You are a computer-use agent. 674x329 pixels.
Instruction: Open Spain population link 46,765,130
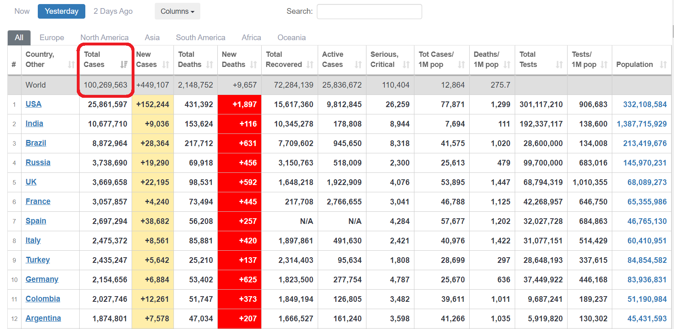(x=647, y=221)
